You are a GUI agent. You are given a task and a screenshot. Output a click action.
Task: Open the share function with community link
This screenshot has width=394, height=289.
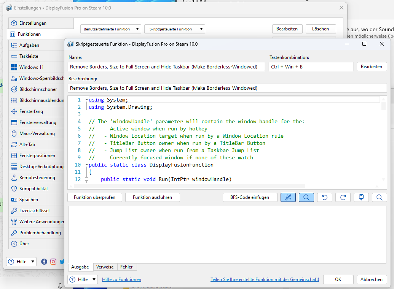[265, 279]
